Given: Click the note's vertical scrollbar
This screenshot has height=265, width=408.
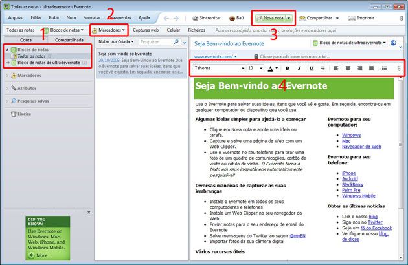Looking at the screenshot, I should tap(400, 144).
